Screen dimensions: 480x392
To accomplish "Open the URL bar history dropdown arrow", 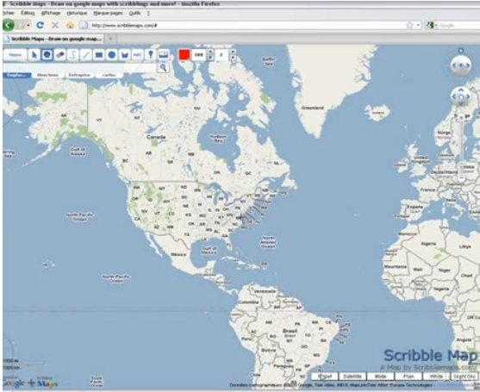I will click(x=419, y=25).
